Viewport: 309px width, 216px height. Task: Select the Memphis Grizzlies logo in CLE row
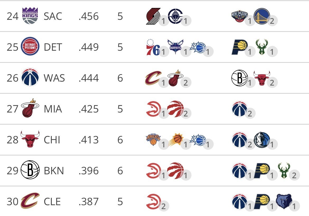tap(284, 201)
